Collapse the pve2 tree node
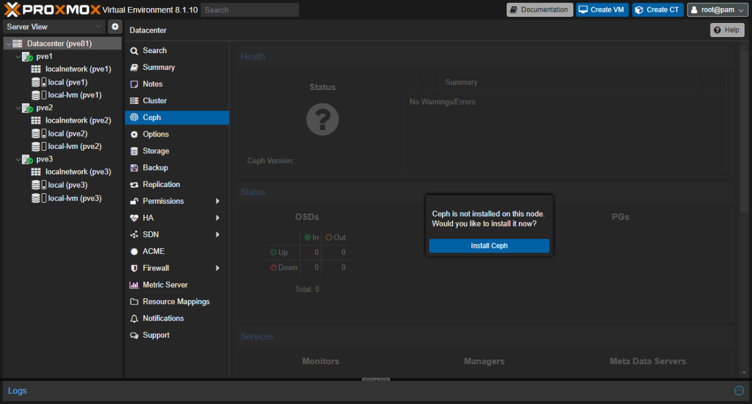 [x=18, y=108]
